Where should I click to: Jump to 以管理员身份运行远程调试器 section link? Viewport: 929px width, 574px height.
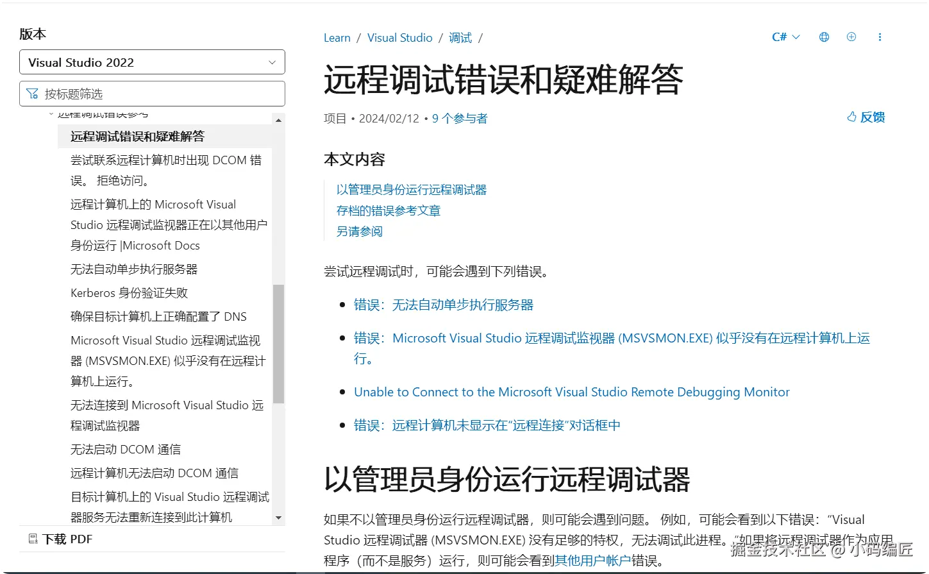tap(412, 190)
